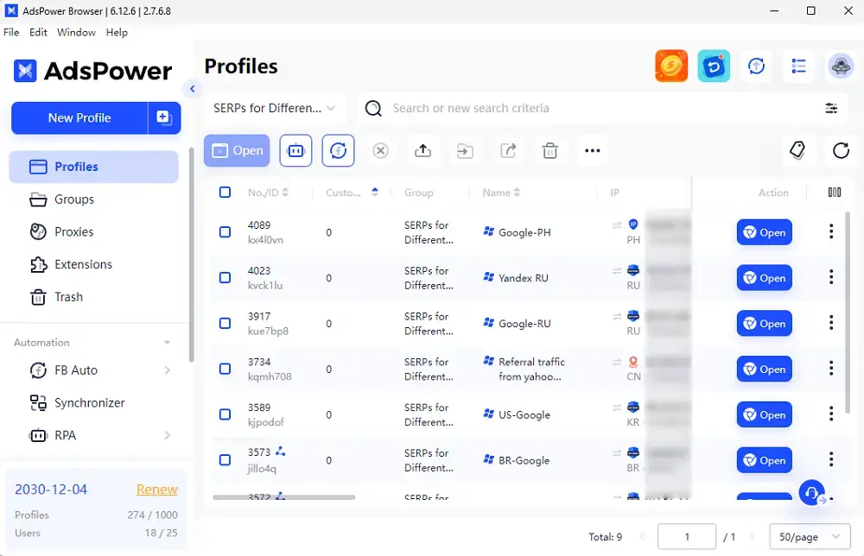Collapse the sidebar with the arrow button
The height and width of the screenshot is (556, 864).
tap(193, 89)
